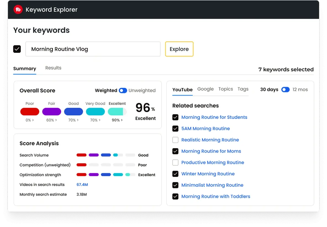Check Realistic Morning Routine in related searches

point(175,140)
